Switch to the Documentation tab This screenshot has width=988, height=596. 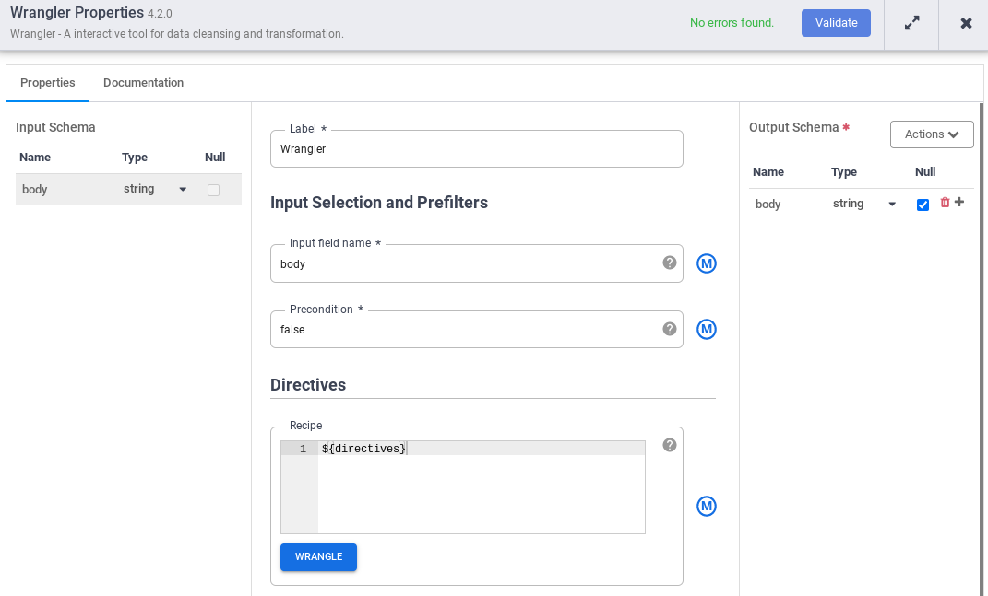pos(143,83)
